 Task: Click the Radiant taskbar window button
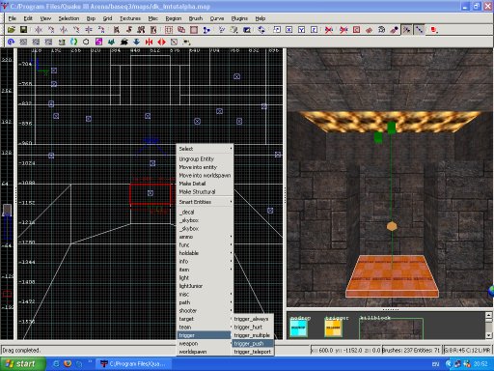(x=133, y=364)
